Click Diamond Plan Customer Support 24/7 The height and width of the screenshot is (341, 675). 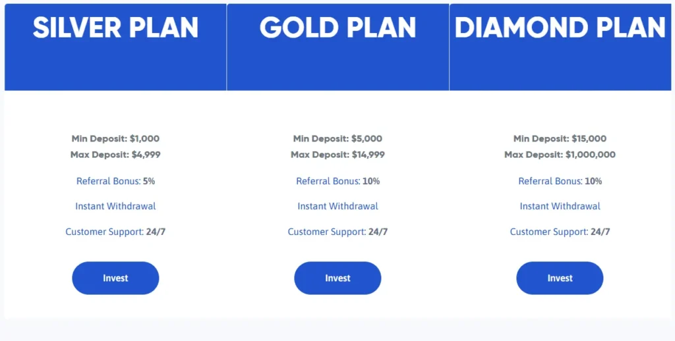[560, 232]
